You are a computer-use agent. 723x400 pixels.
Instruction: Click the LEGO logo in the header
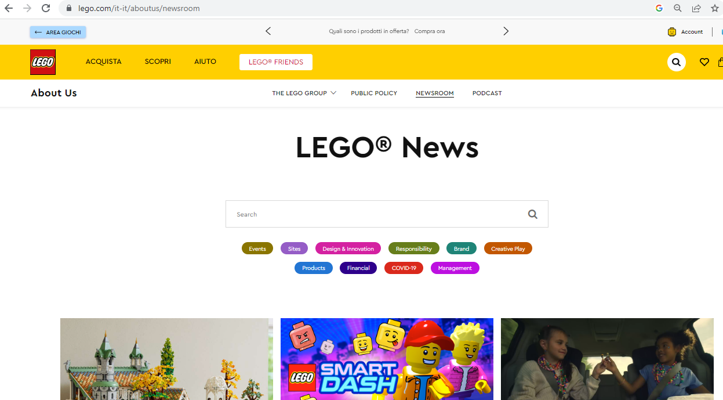[43, 62]
